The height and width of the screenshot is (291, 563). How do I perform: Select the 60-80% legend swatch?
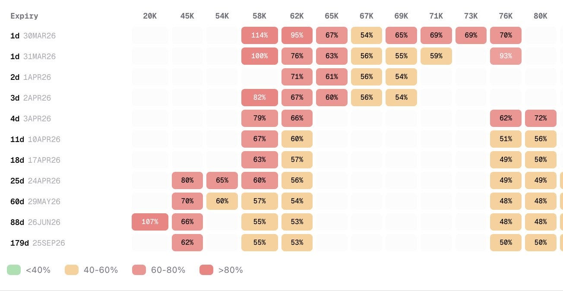[139, 270]
